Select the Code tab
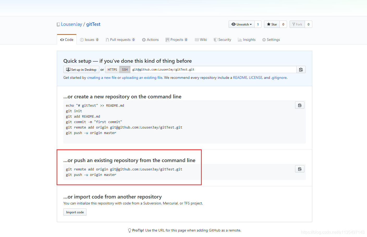The width and height of the screenshot is (367, 237). pos(67,40)
